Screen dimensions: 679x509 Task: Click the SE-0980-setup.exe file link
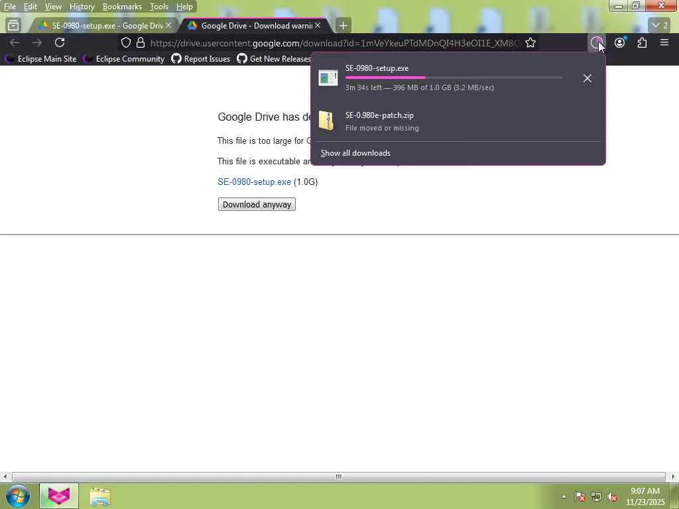pos(254,182)
